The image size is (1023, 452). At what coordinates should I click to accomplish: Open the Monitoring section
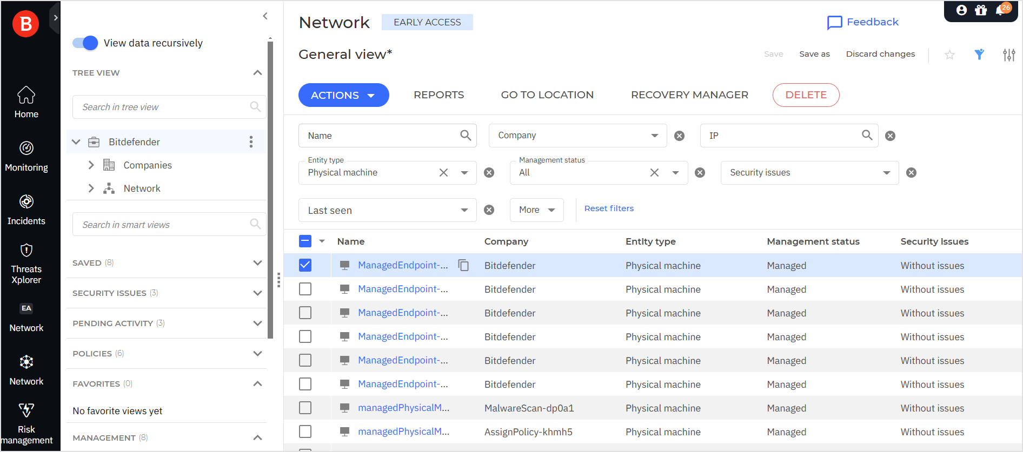coord(26,156)
